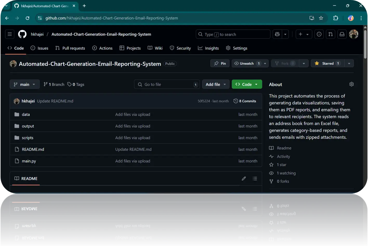Viewport: 368px width, 246px height.
Task: View the 8 Commits history
Action: click(x=245, y=101)
